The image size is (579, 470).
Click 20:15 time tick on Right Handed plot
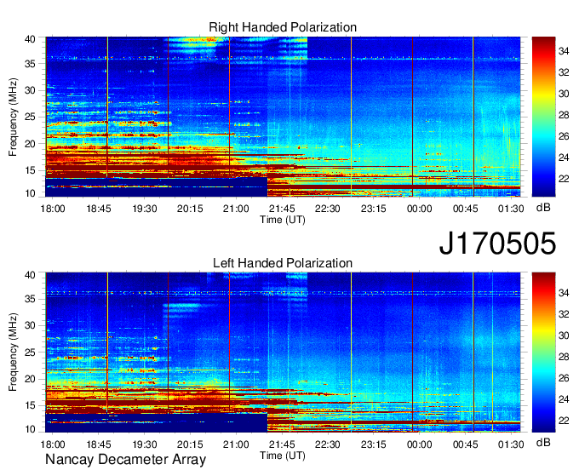click(190, 209)
